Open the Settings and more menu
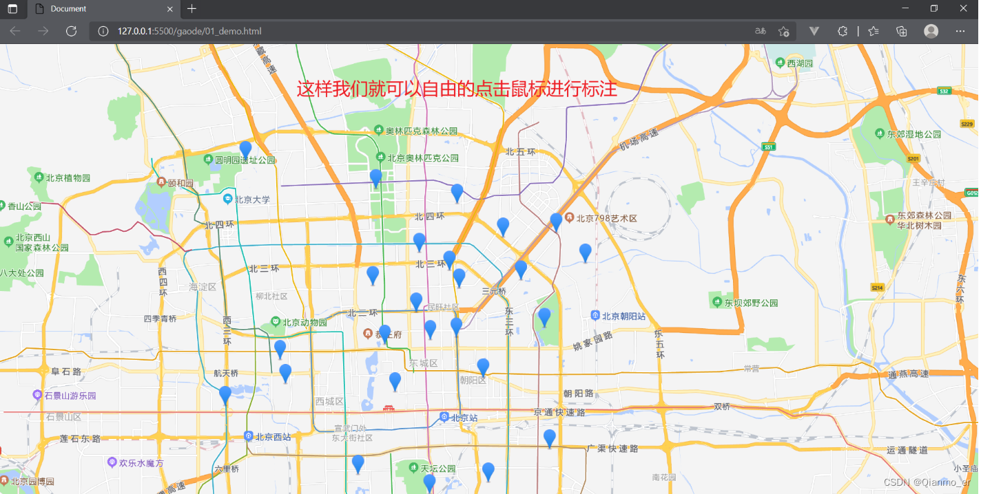Screen dimensions: 981x494 [960, 31]
